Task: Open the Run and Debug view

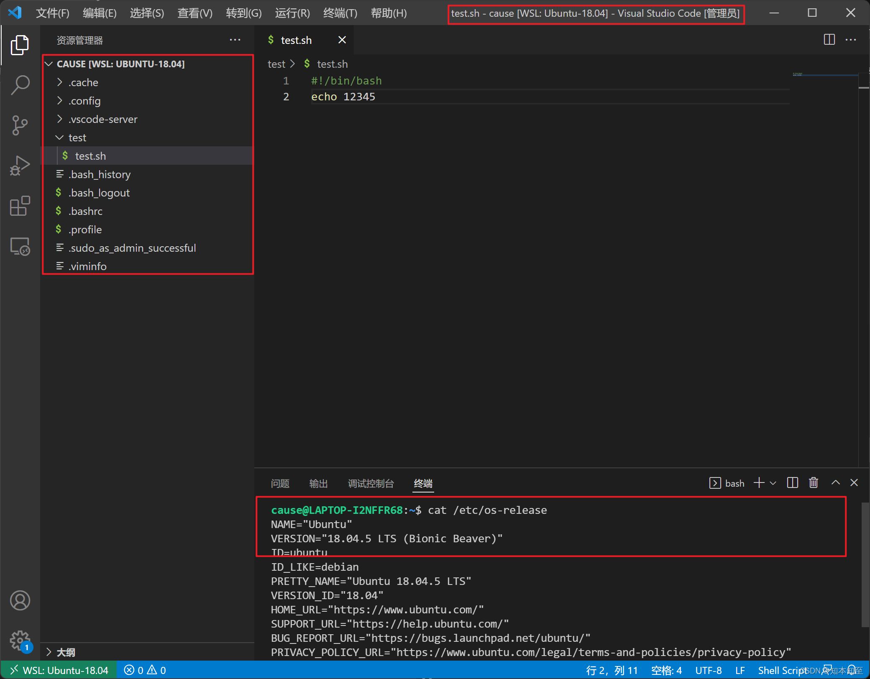Action: (x=20, y=165)
